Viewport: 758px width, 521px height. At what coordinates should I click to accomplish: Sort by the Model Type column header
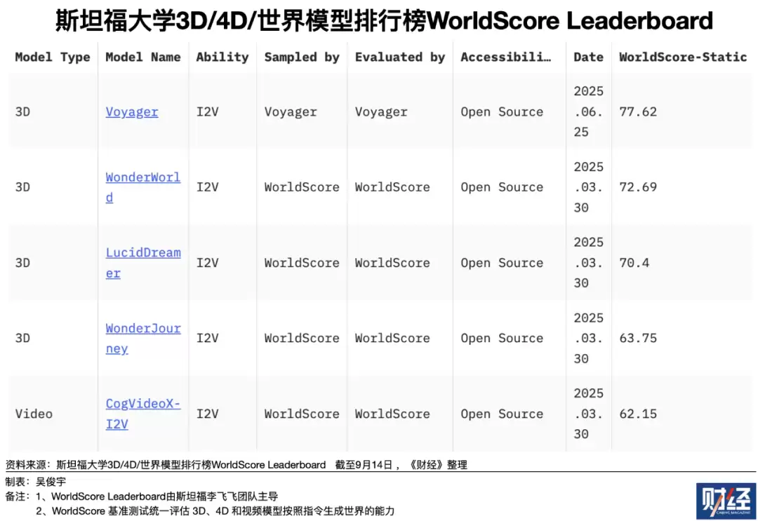[x=53, y=57]
